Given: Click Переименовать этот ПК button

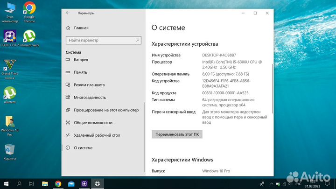Looking at the screenshot, I should point(177,134).
